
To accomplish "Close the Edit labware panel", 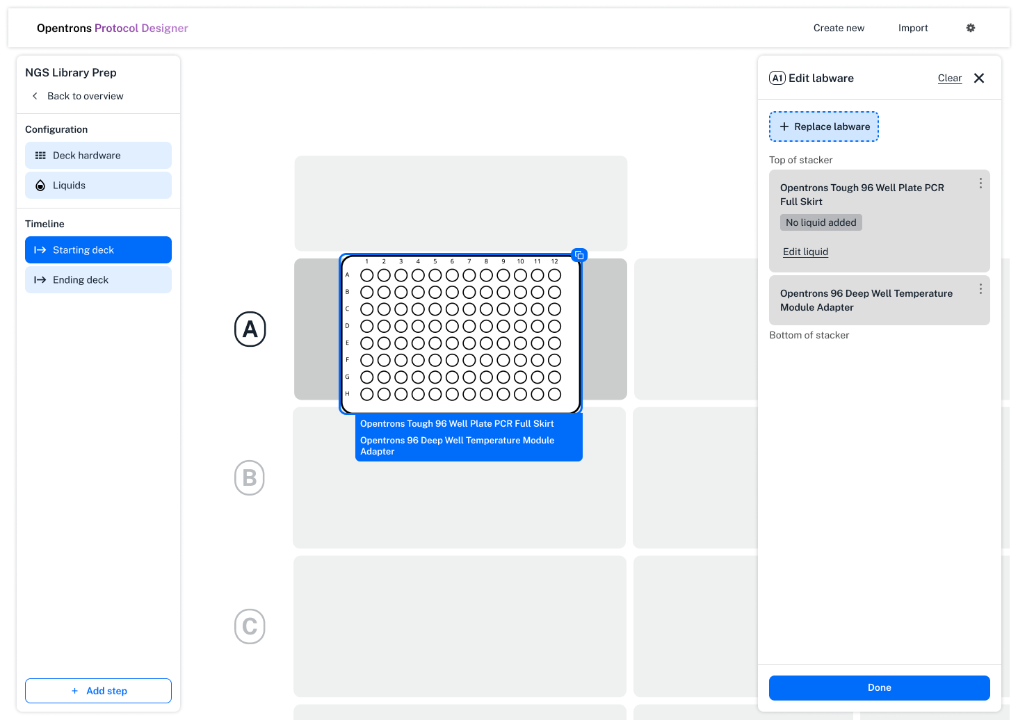I will coord(979,78).
